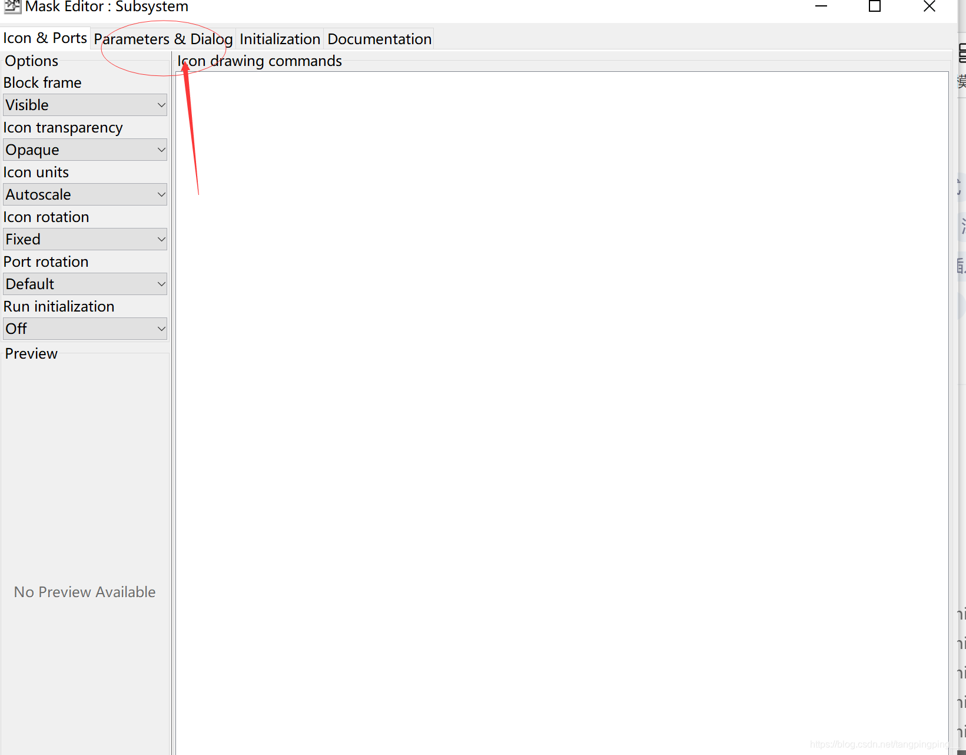Screen dimensions: 966x755
Task: Click the Mask Editor window icon
Action: [12, 6]
